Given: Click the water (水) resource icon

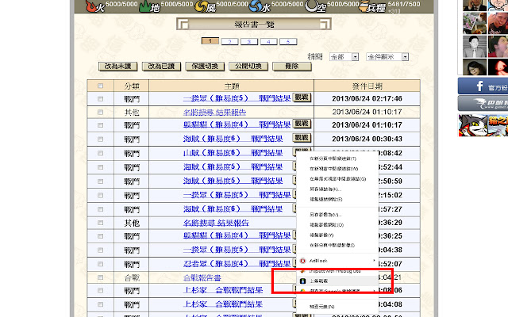Looking at the screenshot, I should click(x=260, y=6).
